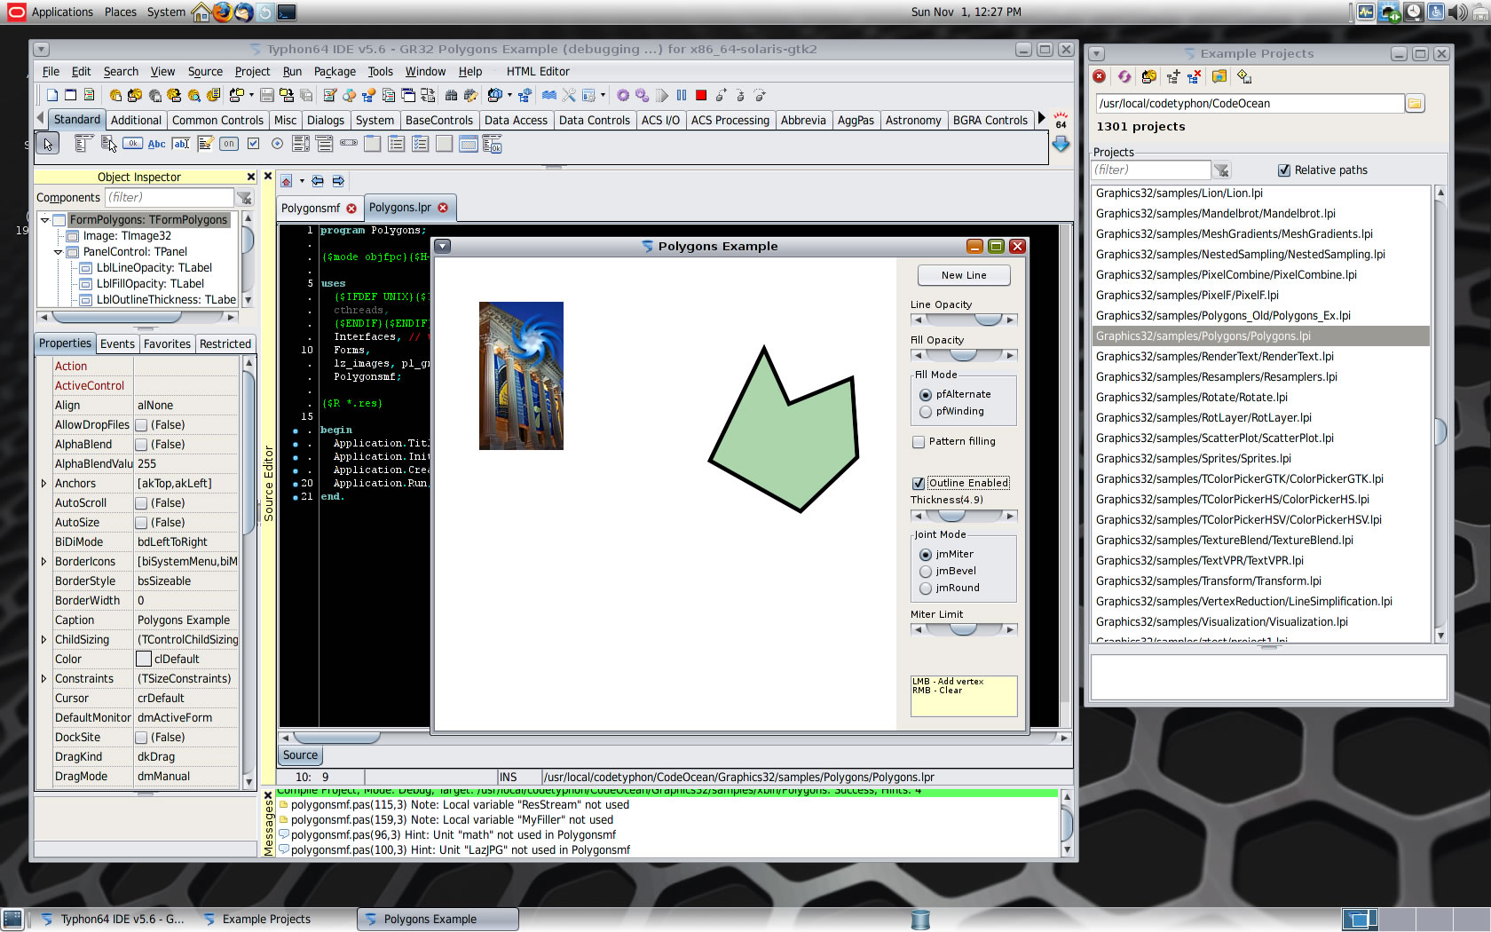Select the TCheckBox component in palette
Image resolution: width=1491 pixels, height=932 pixels.
click(253, 143)
